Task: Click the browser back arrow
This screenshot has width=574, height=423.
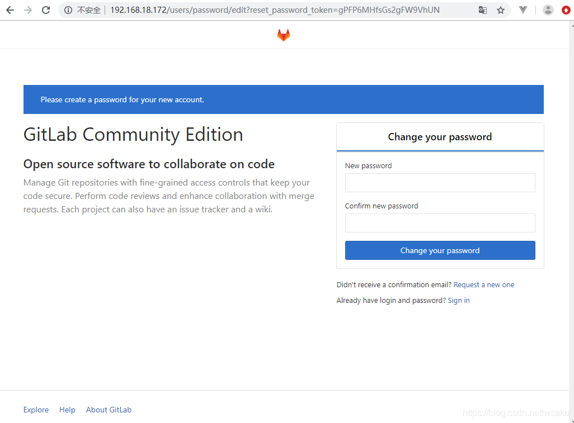Action: (x=10, y=10)
